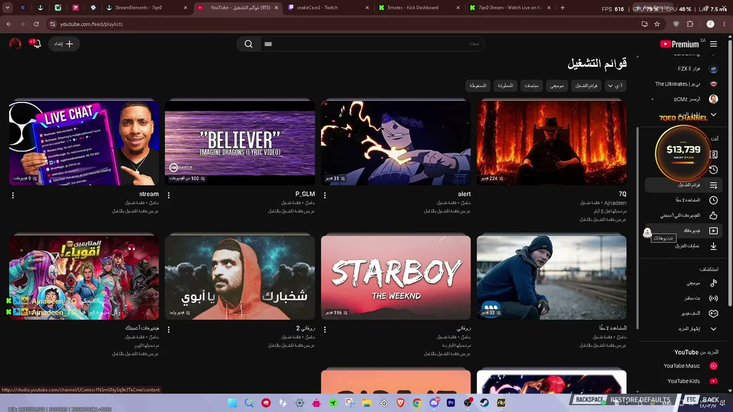Expand the subscriptions list chevron
The image size is (733, 412).
tap(714, 115)
